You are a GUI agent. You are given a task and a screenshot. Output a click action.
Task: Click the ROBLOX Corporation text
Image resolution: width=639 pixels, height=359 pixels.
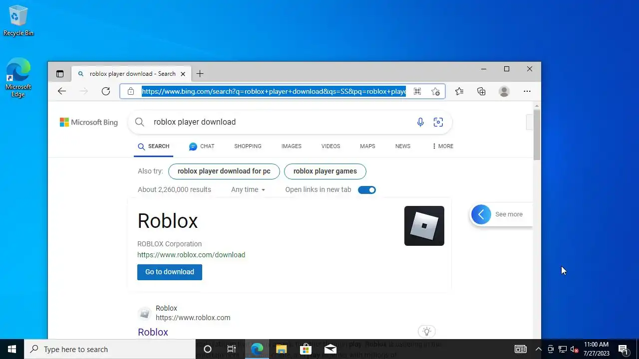pyautogui.click(x=169, y=244)
